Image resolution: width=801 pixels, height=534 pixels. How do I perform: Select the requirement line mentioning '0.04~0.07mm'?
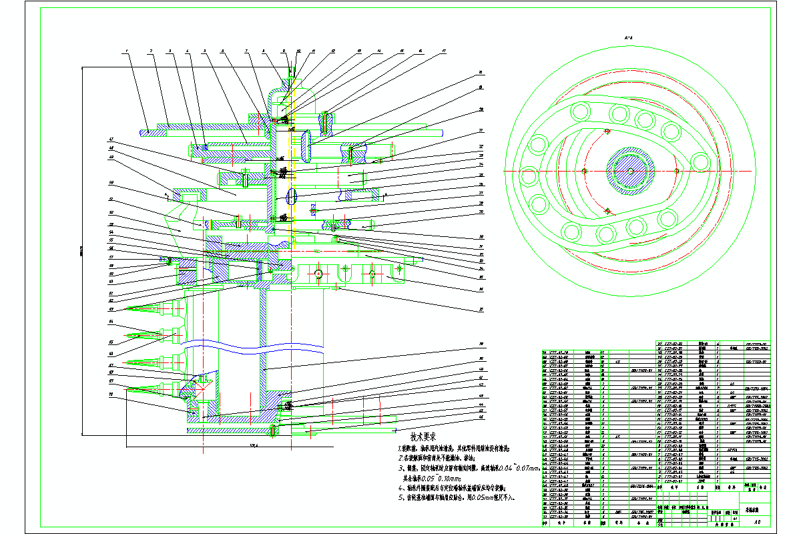pyautogui.click(x=469, y=469)
